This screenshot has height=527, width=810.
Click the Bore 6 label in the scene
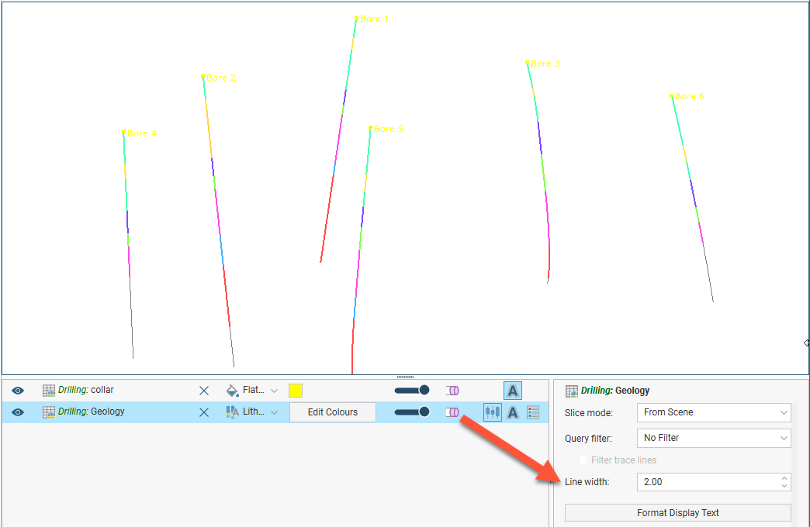(690, 96)
